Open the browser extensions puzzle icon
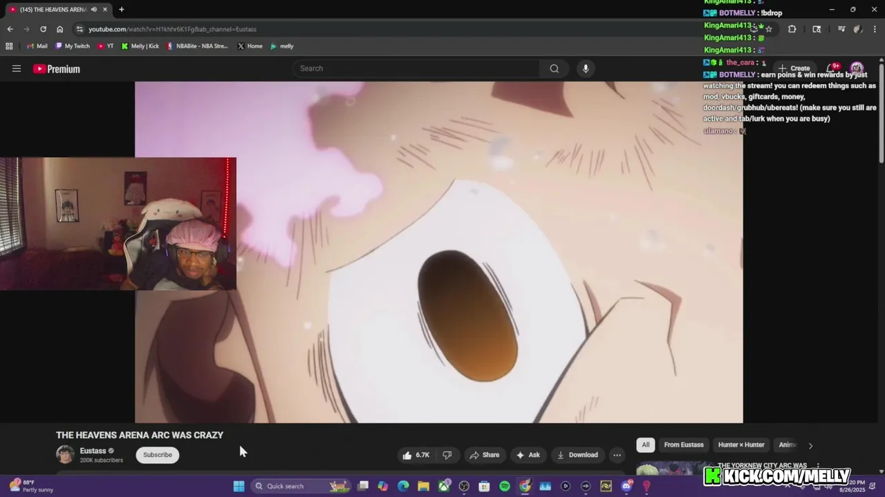This screenshot has height=497, width=885. coord(792,29)
